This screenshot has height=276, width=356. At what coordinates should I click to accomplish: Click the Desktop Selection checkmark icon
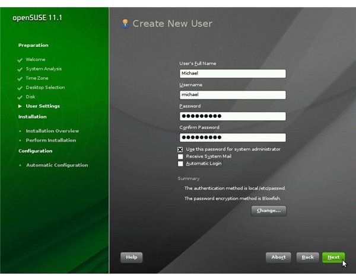click(x=20, y=88)
